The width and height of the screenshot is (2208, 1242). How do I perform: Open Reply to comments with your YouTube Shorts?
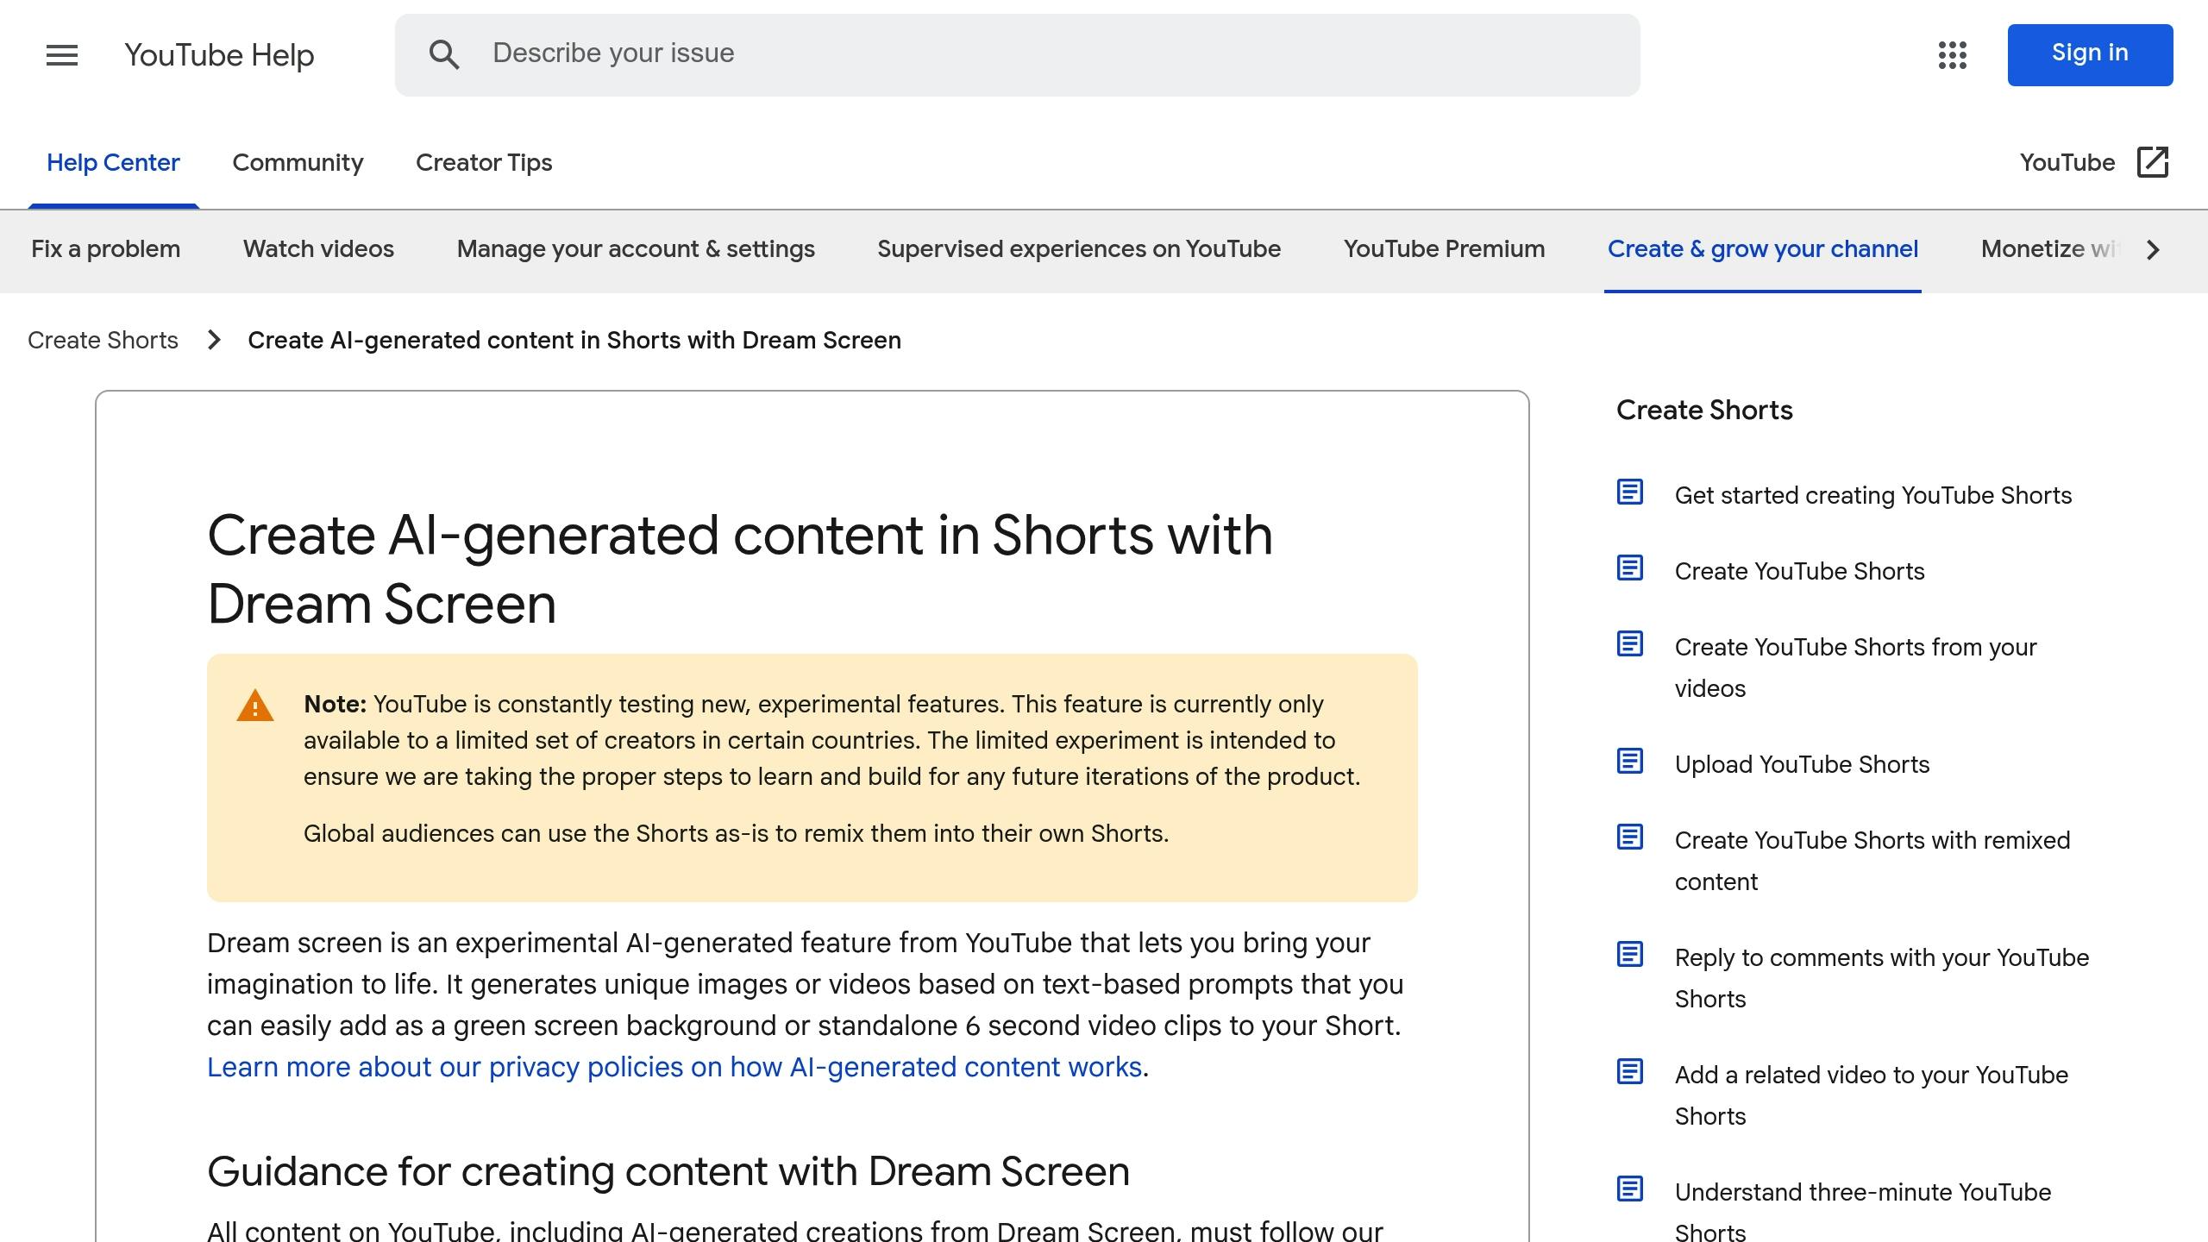[x=1881, y=978]
